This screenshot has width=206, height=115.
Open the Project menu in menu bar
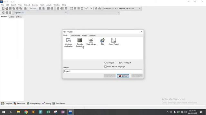click(27, 5)
